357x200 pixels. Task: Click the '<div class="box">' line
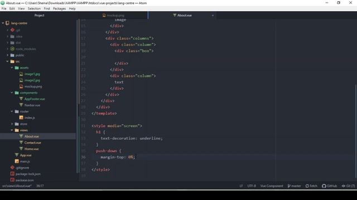coord(134,51)
